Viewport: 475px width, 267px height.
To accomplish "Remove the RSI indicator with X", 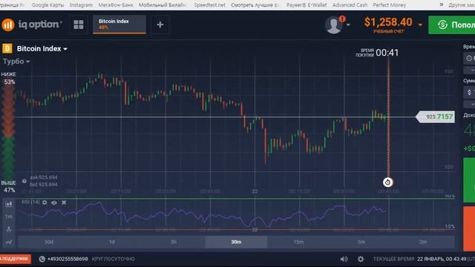I will [64, 202].
